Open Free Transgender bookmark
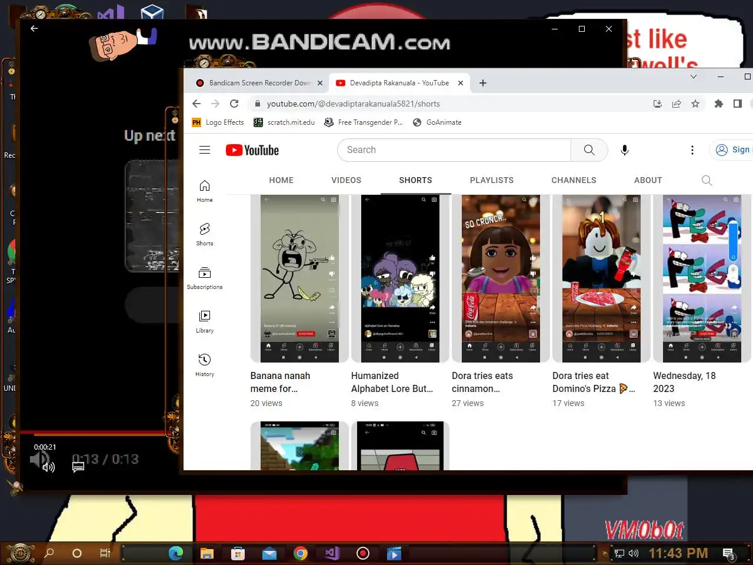This screenshot has height=565, width=753. point(364,122)
